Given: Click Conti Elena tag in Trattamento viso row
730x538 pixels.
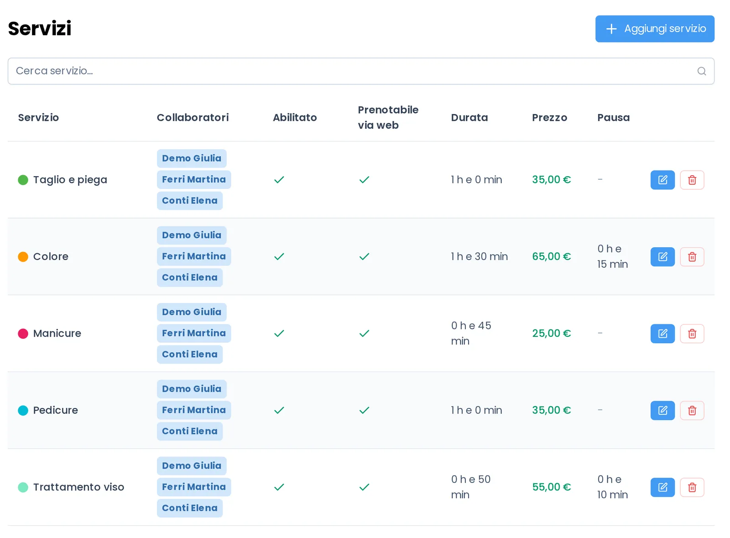Looking at the screenshot, I should click(190, 508).
